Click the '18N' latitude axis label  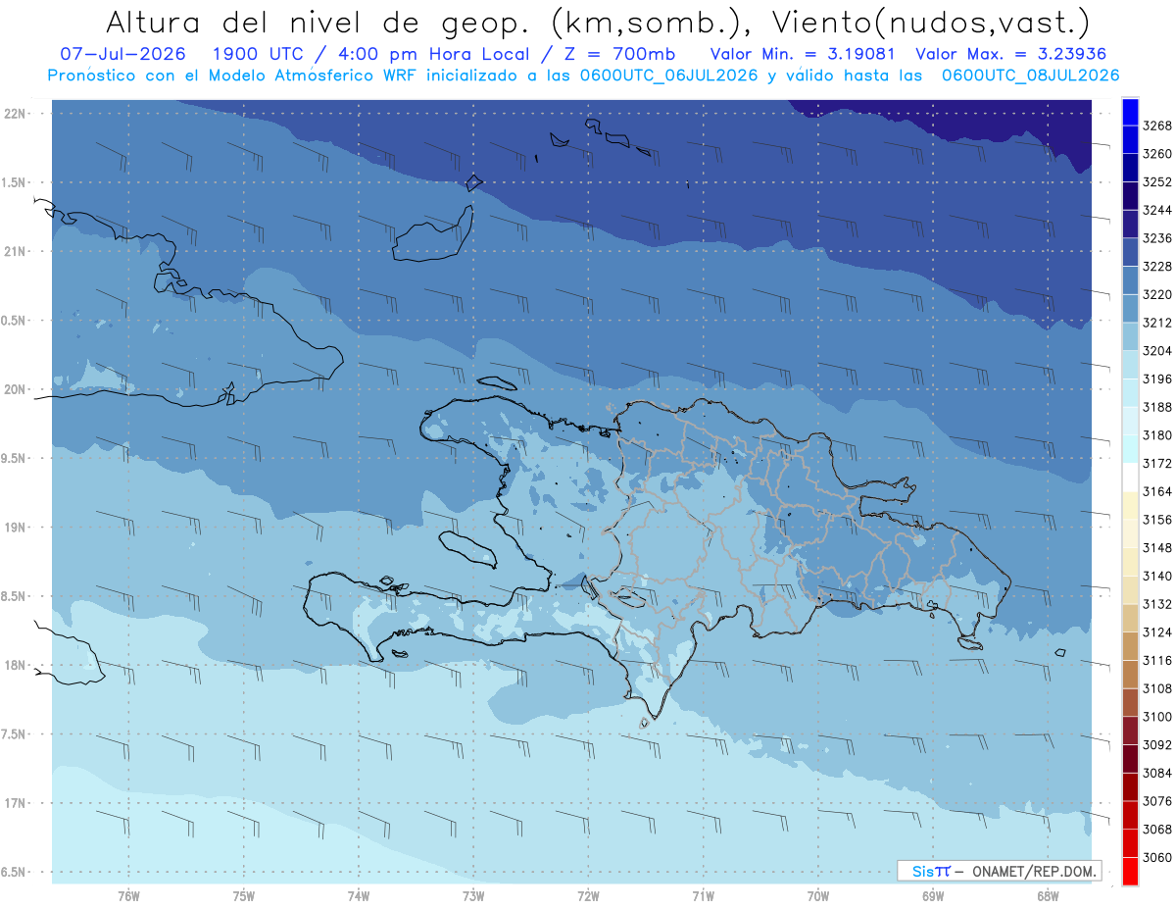16,665
